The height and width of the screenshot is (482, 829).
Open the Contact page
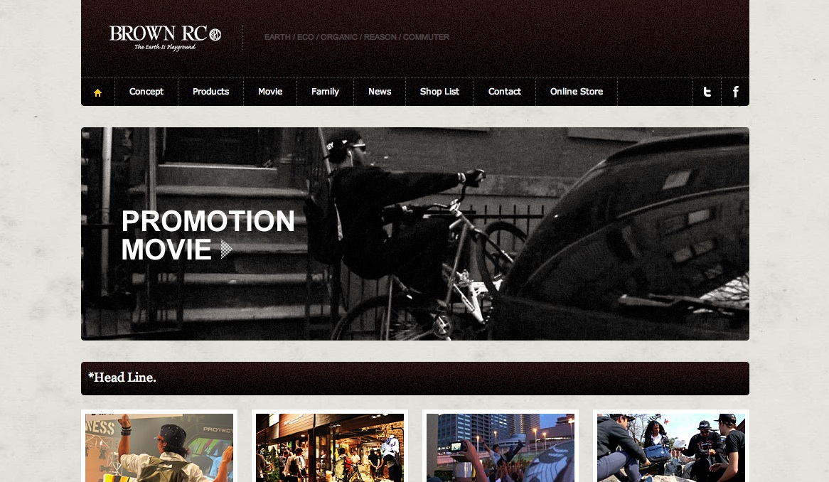click(504, 92)
